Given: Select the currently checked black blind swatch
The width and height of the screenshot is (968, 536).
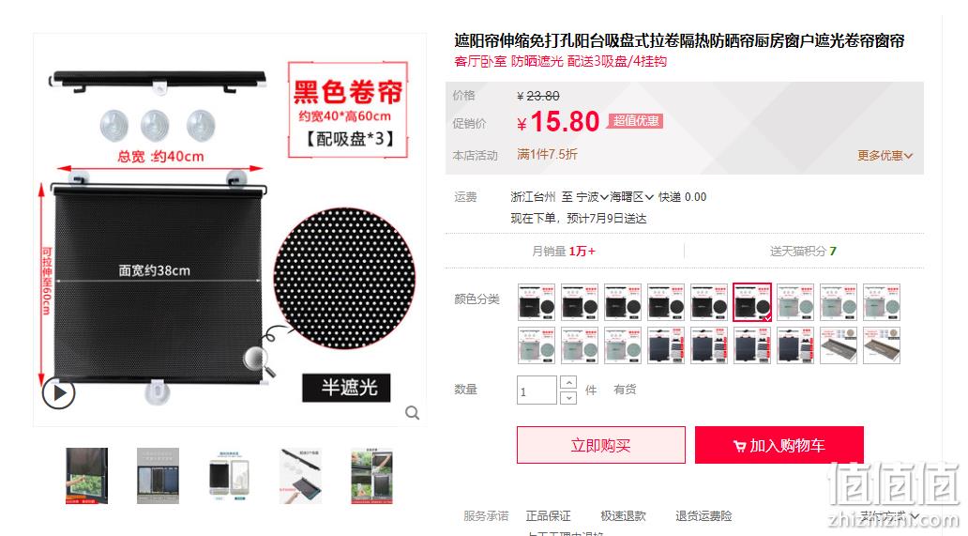Looking at the screenshot, I should (752, 302).
